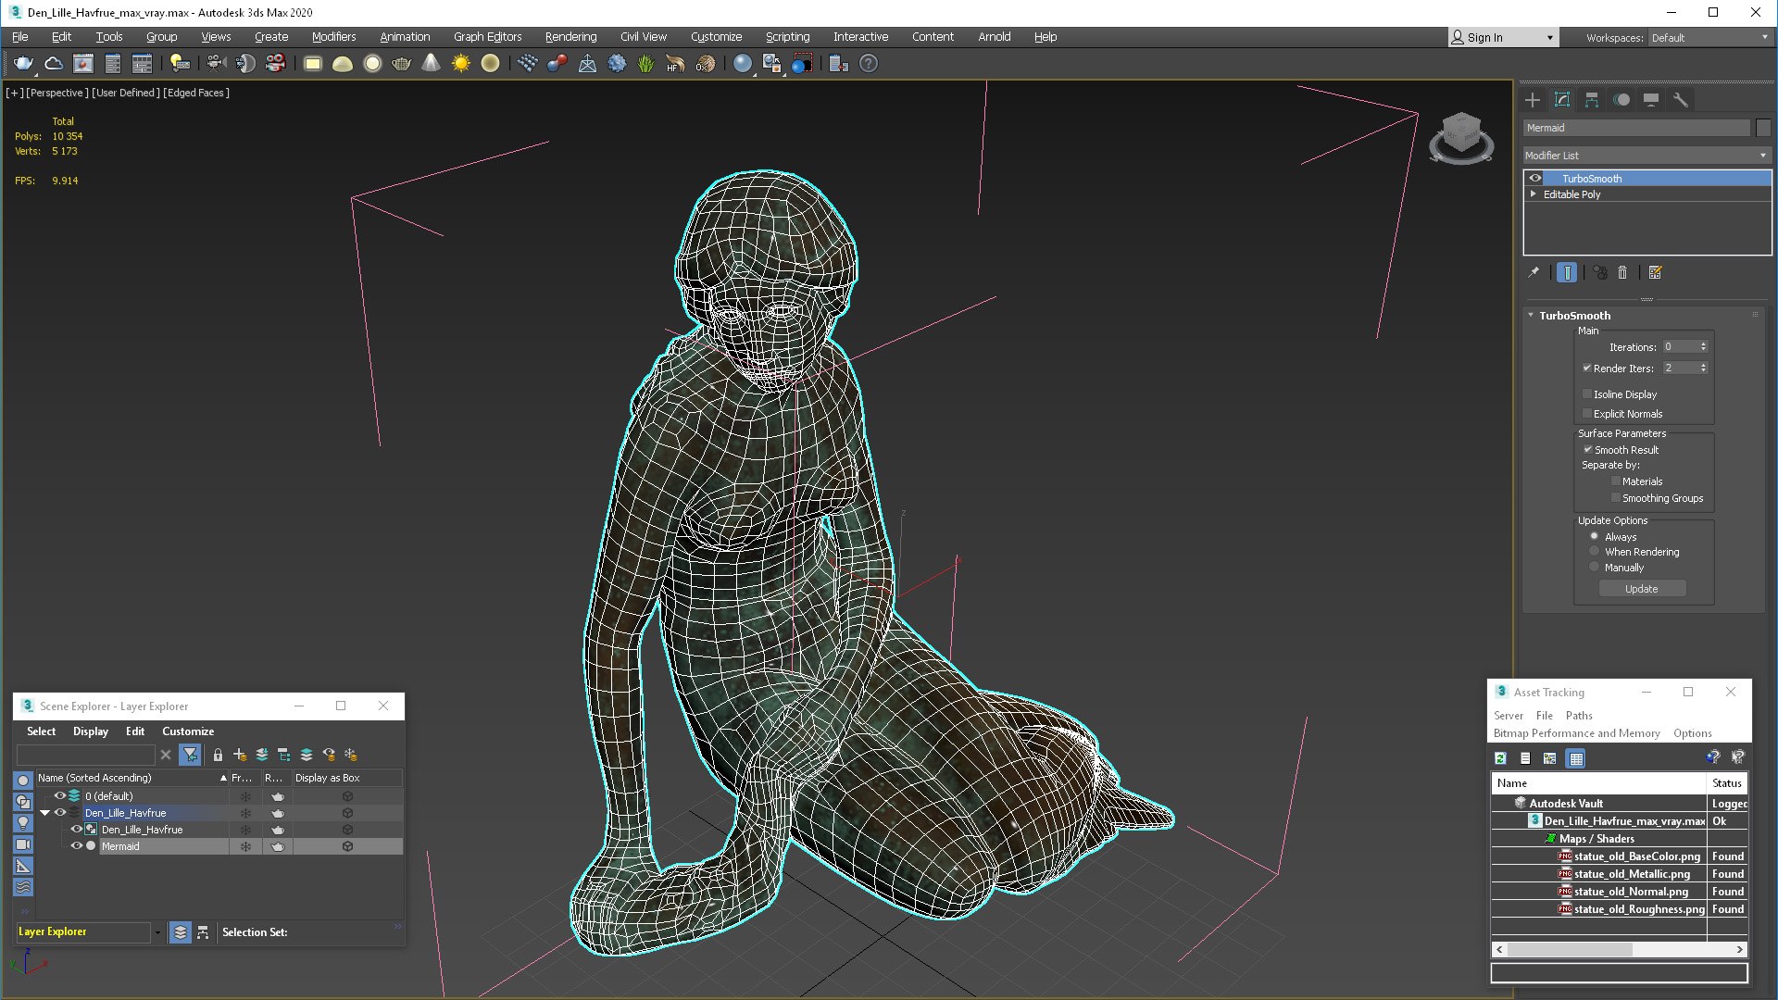Enable the Explicit Normals checkbox
Viewport: 1778px width, 1000px height.
[x=1587, y=414]
